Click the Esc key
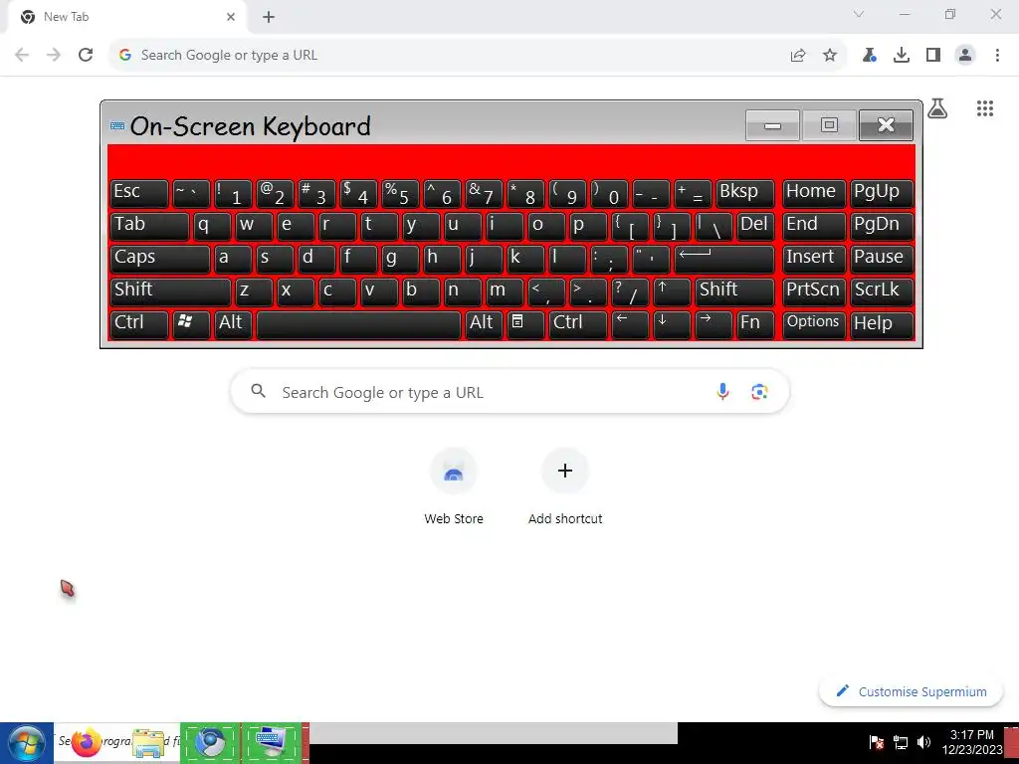The image size is (1019, 764). click(139, 193)
